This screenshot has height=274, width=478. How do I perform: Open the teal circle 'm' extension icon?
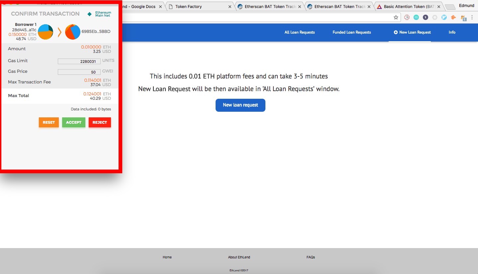[416, 17]
